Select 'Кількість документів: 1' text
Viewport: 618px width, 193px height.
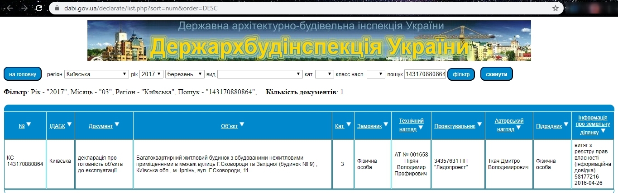[x=305, y=92]
